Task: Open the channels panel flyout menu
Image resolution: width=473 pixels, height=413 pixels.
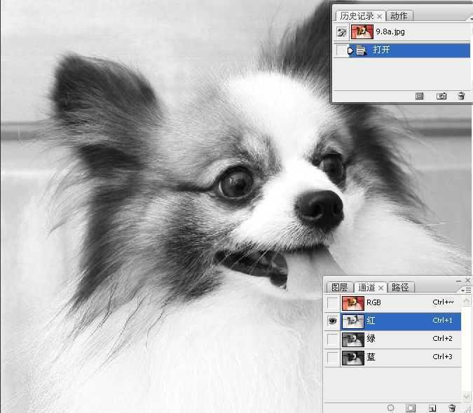Action: [466, 290]
